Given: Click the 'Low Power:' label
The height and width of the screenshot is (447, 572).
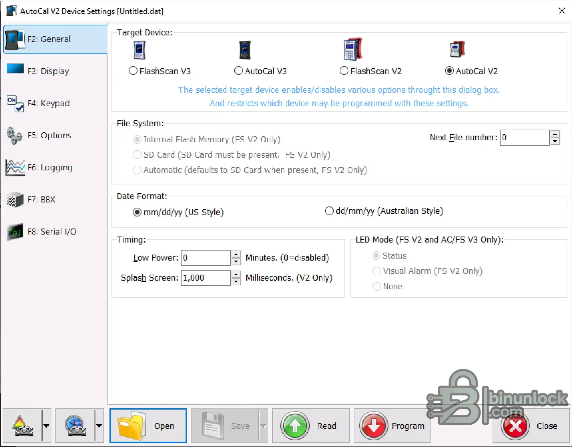Looking at the screenshot, I should 156,258.
